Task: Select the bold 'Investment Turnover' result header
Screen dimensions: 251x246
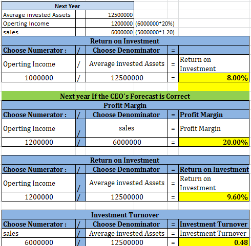Action: 214,224
